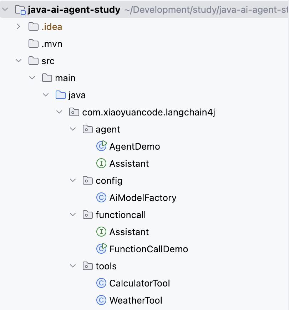Click the .mvn folder icon
Viewport: 289px width, 310px height.
coord(34,44)
